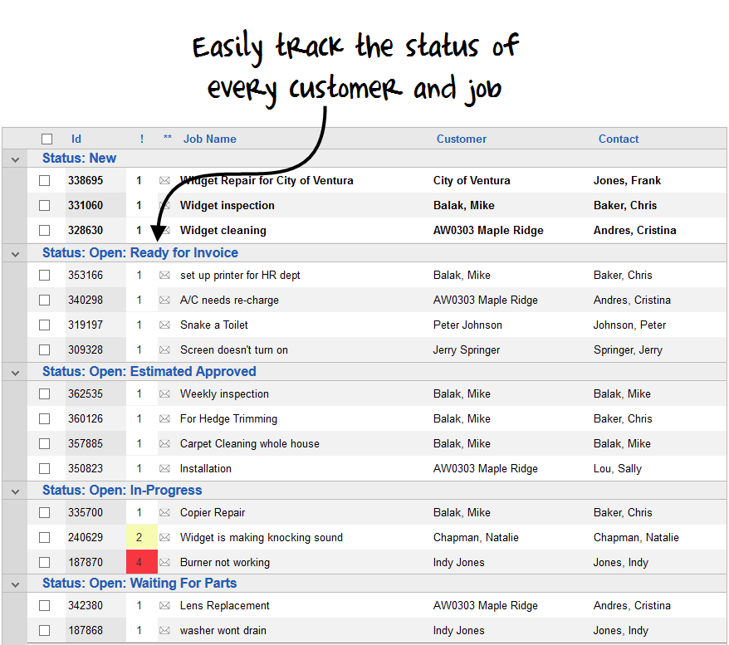Click contact Lou, Sally
The width and height of the screenshot is (729, 645).
(618, 468)
